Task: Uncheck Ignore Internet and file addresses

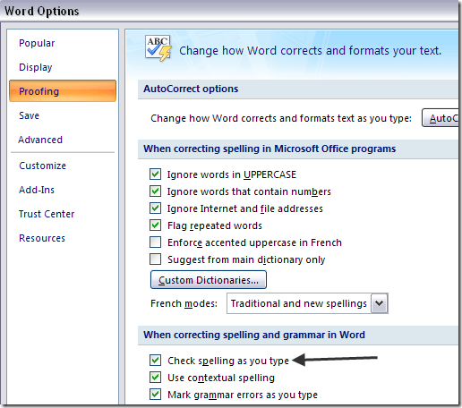Action: 155,208
